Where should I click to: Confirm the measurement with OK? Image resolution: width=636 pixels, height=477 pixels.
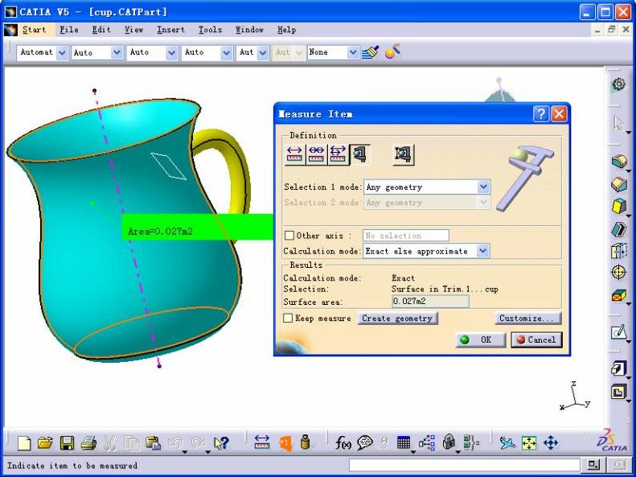click(x=481, y=340)
